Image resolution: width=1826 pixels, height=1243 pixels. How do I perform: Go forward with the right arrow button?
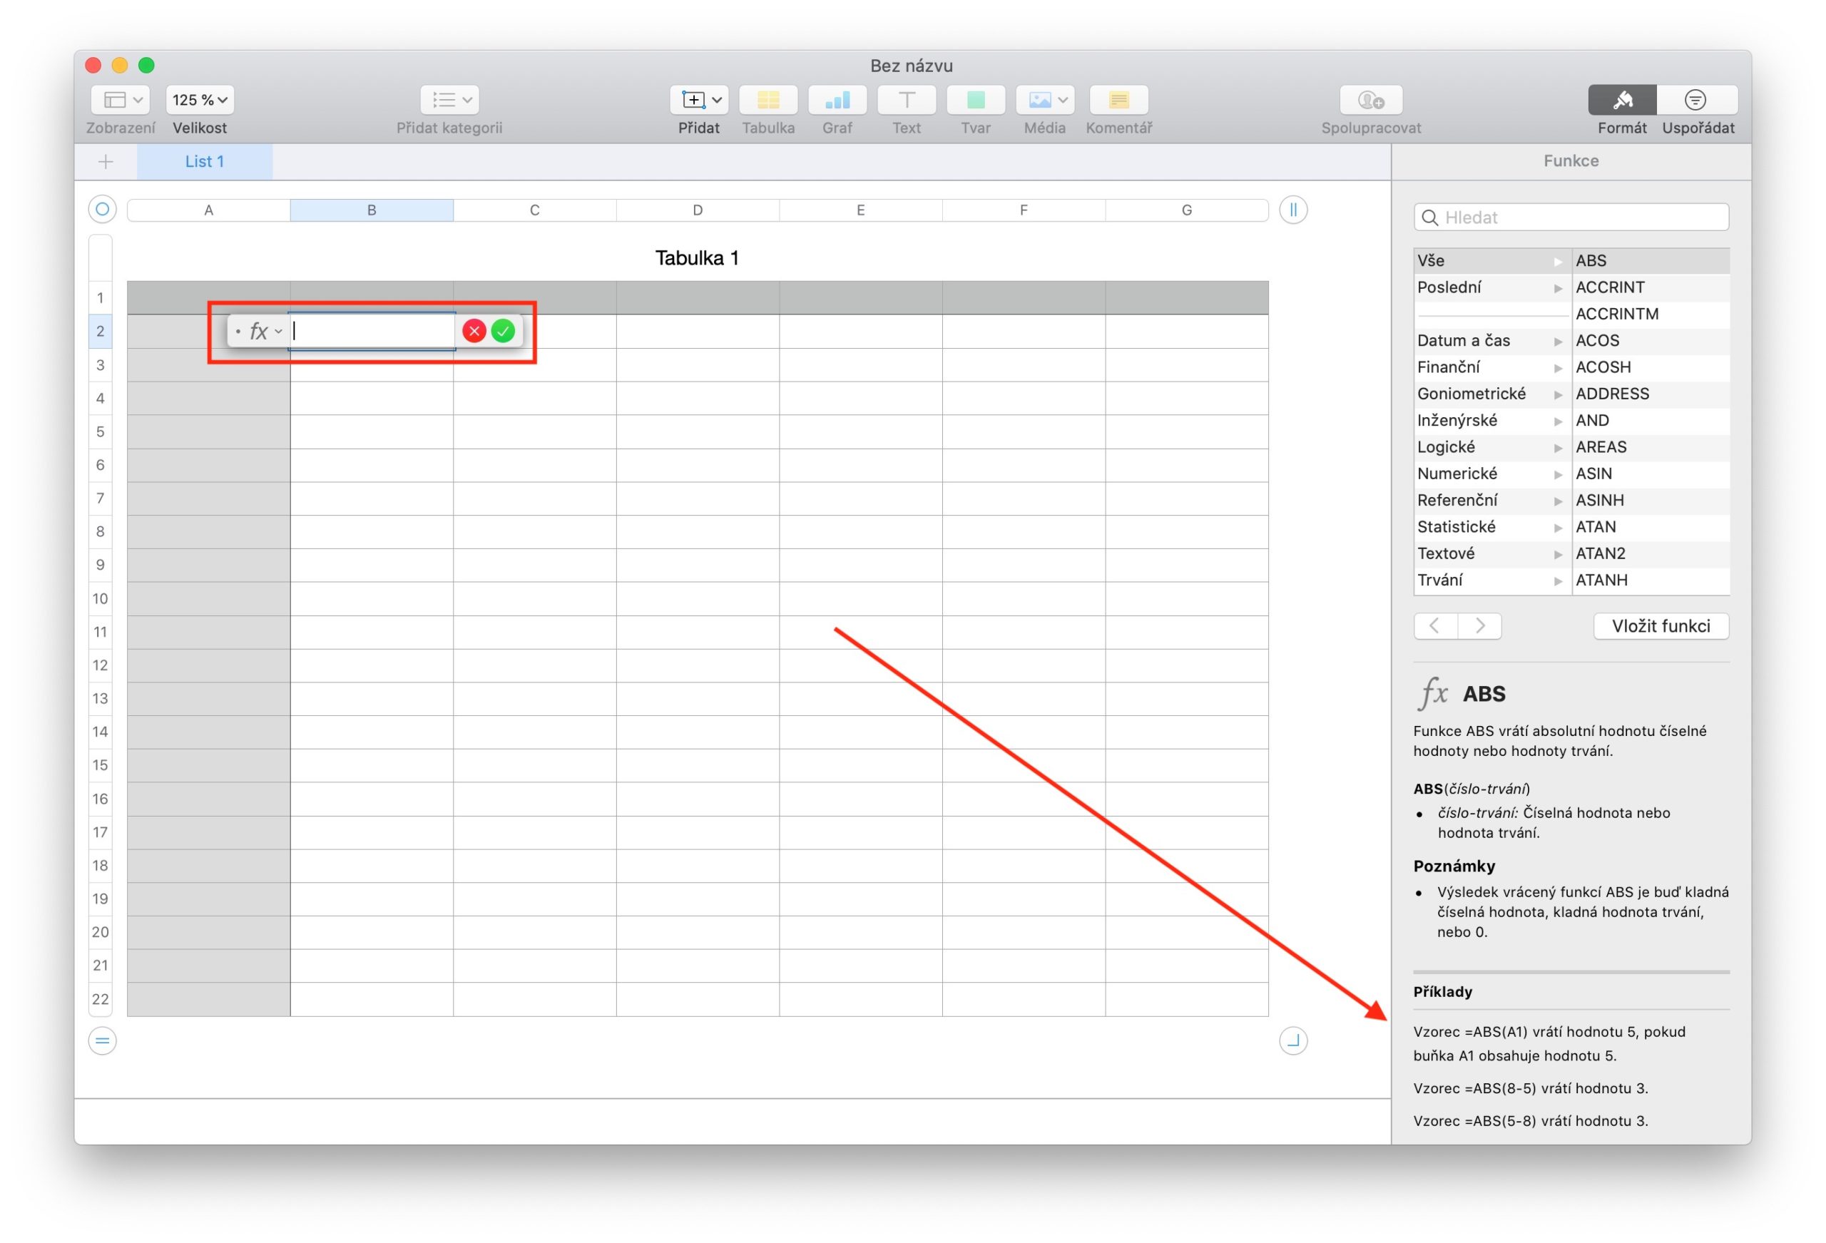1480,626
